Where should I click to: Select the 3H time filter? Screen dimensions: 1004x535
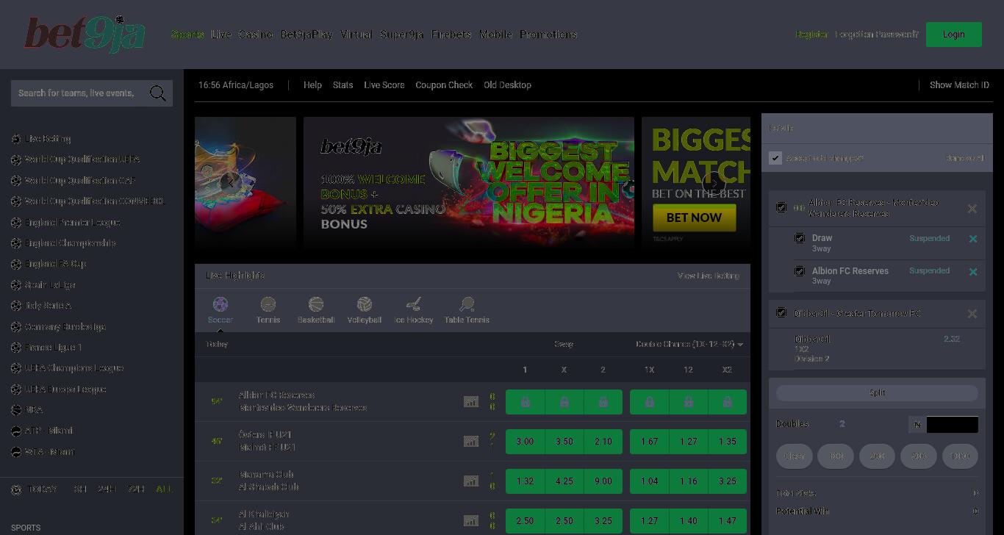coord(79,489)
